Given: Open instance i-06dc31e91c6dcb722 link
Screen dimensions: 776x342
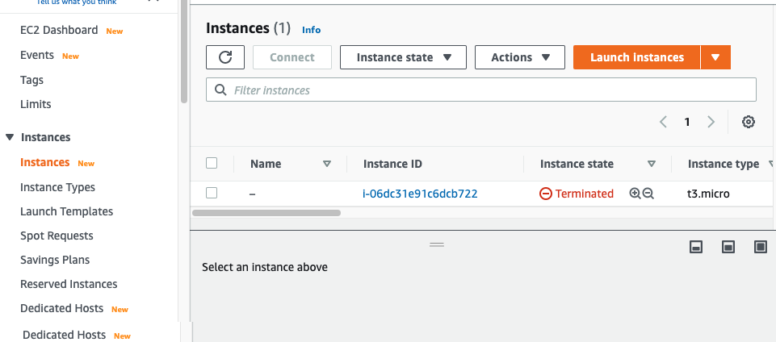Looking at the screenshot, I should [420, 194].
